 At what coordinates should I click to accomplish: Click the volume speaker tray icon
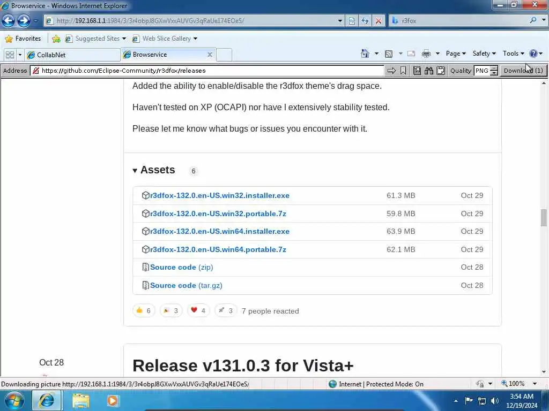tap(494, 401)
